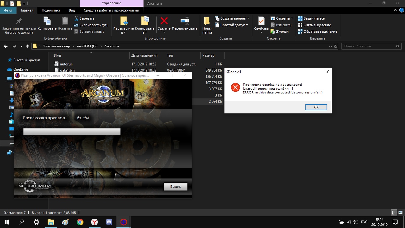Image resolution: width=405 pixels, height=228 pixels.
Task: Switch to the Поделиться ribbon tab
Action: pyautogui.click(x=51, y=10)
